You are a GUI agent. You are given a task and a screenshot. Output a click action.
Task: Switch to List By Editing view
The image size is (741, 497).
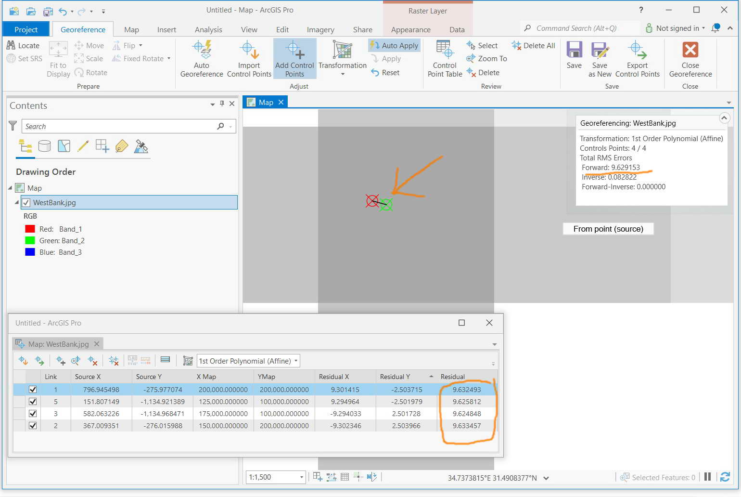coord(83,146)
